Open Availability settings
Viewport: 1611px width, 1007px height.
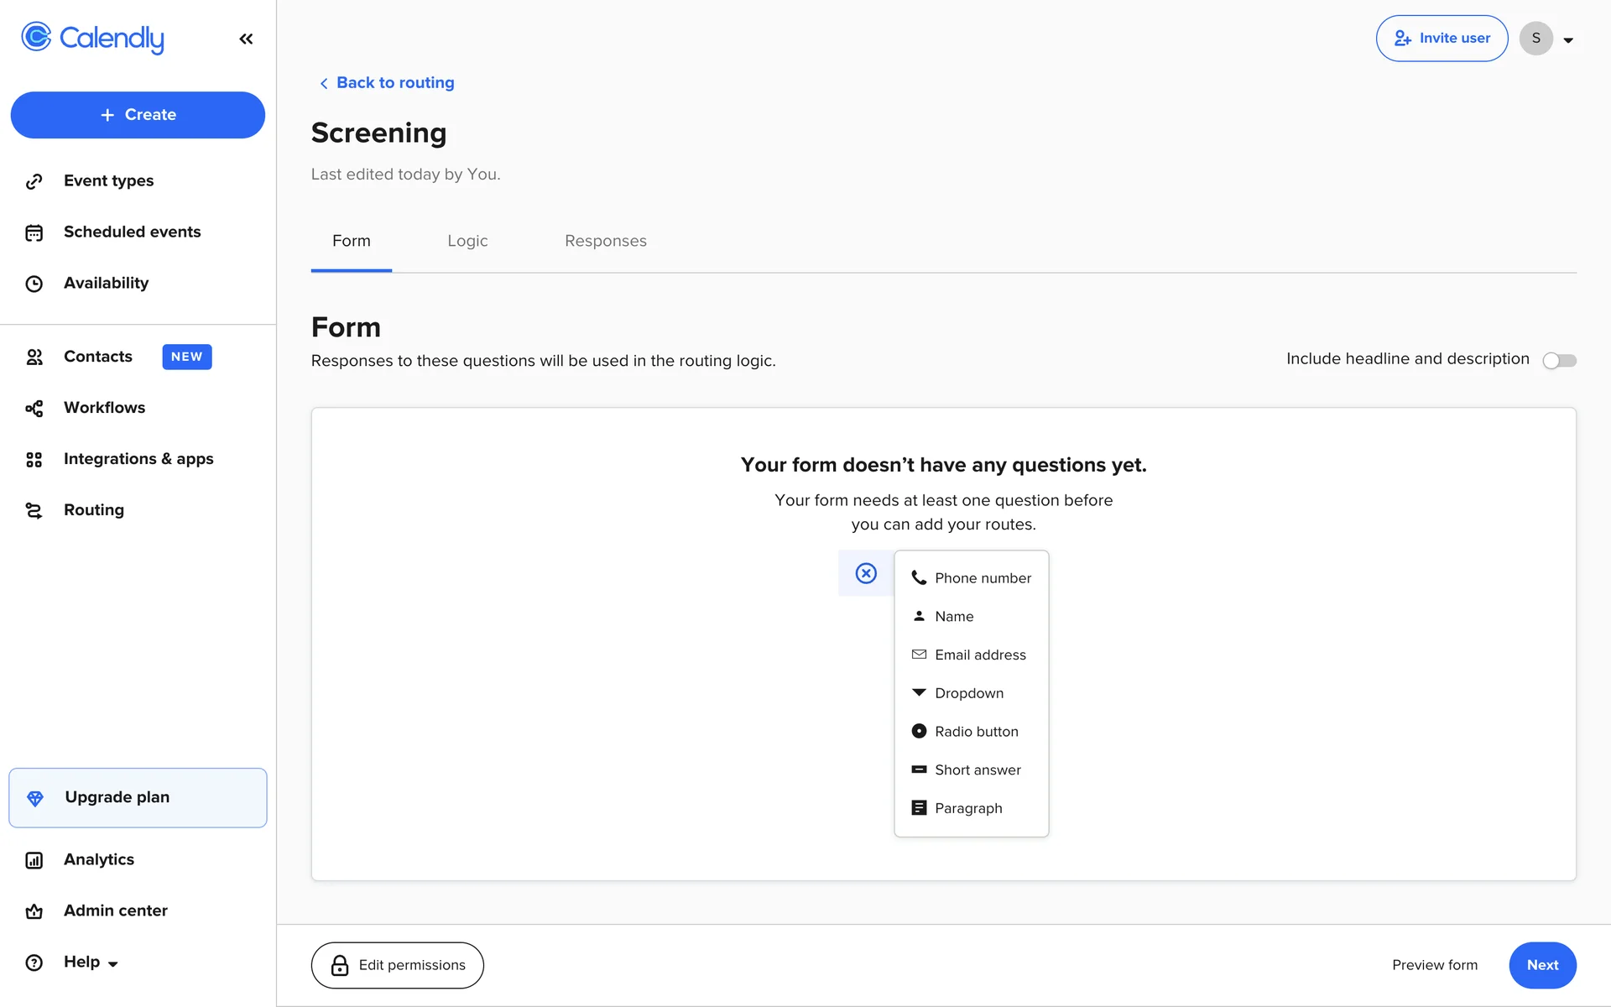pyautogui.click(x=106, y=284)
